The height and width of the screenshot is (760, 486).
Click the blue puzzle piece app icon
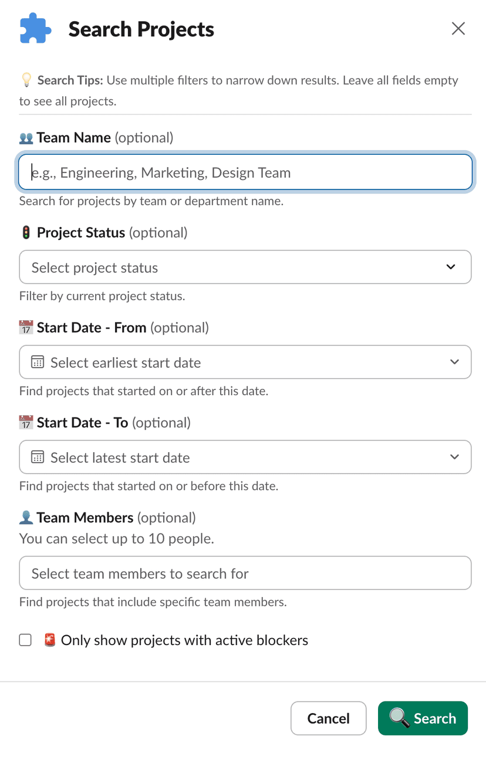(x=36, y=29)
